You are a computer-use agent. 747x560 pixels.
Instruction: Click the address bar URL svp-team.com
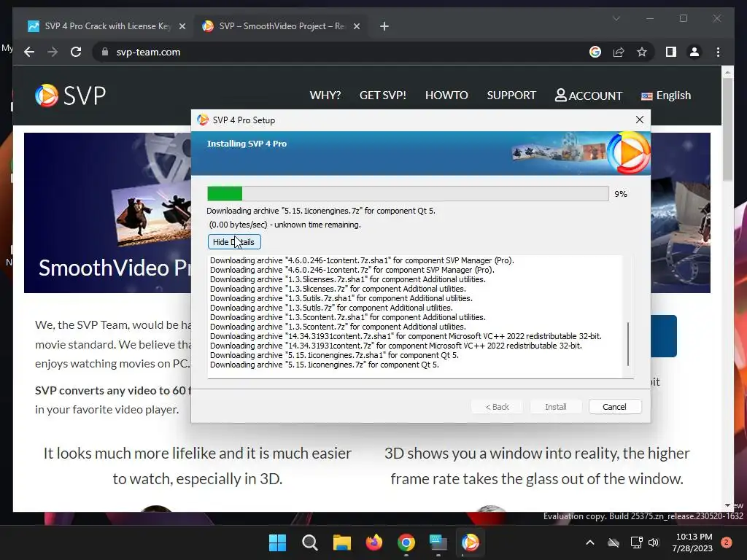pos(148,52)
